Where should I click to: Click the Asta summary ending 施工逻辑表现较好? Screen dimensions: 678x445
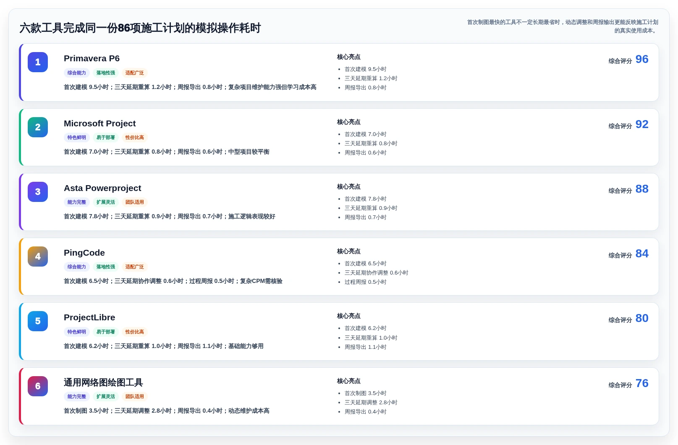coord(170,217)
